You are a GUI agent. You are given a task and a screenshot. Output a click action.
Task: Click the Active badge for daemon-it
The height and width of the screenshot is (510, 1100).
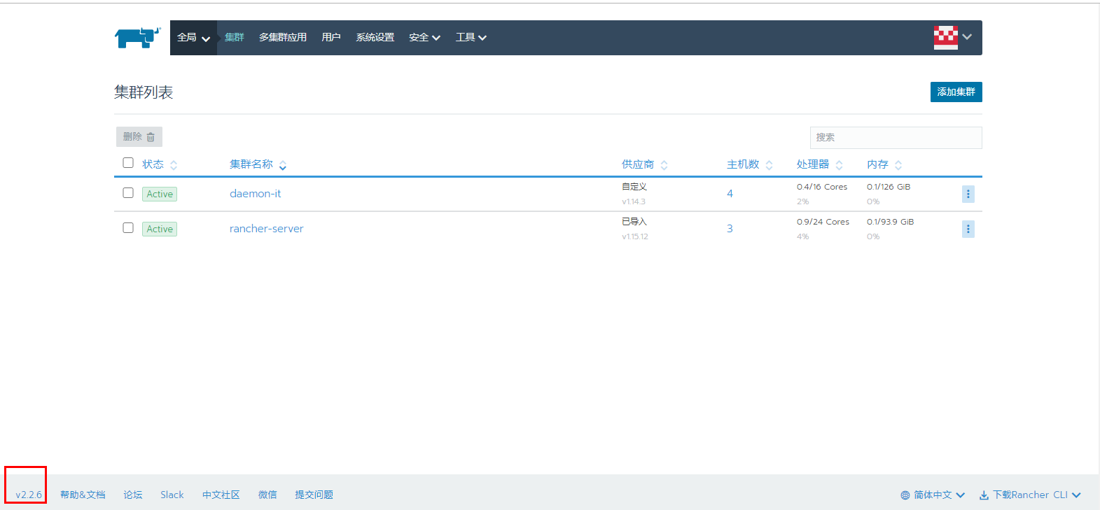point(160,194)
